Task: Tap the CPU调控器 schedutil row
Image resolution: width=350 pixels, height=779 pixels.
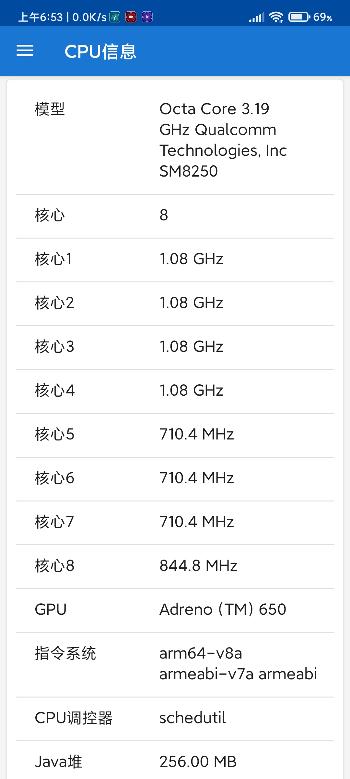Action: pyautogui.click(x=175, y=719)
